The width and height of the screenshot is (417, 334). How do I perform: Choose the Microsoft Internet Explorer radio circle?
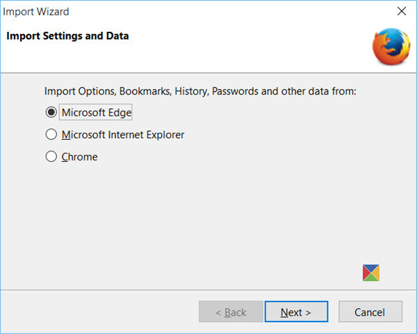[51, 135]
